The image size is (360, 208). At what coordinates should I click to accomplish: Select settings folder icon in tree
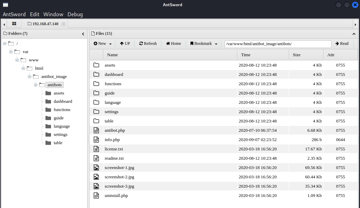(48, 135)
